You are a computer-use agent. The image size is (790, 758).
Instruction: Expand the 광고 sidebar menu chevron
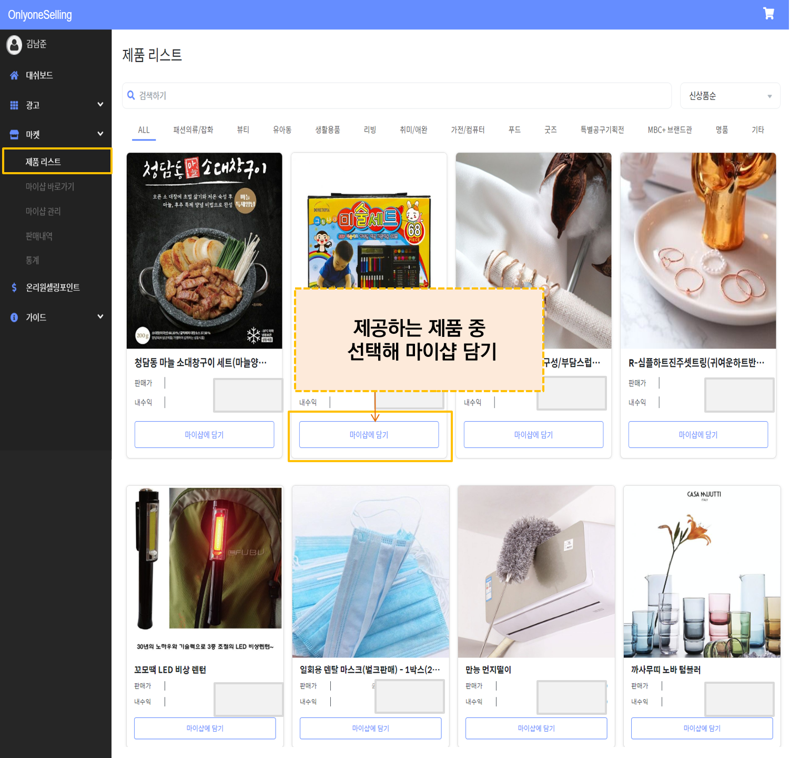[100, 104]
